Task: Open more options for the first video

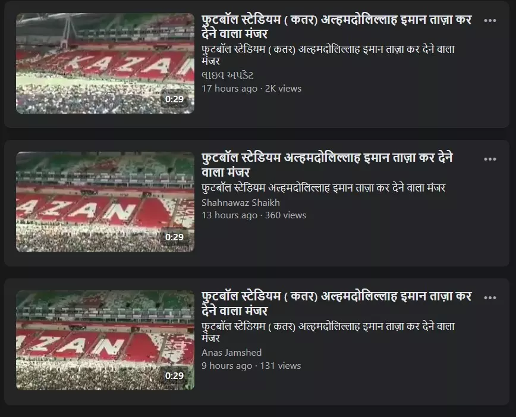Action: pos(490,20)
